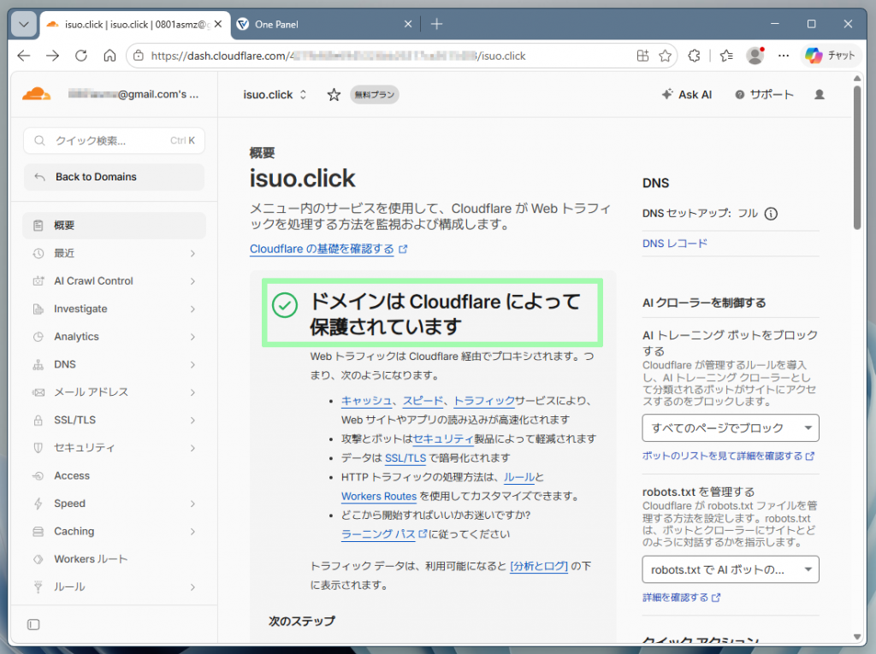Expand Caching sidebar section
Screen dimensions: 876x654
point(114,532)
